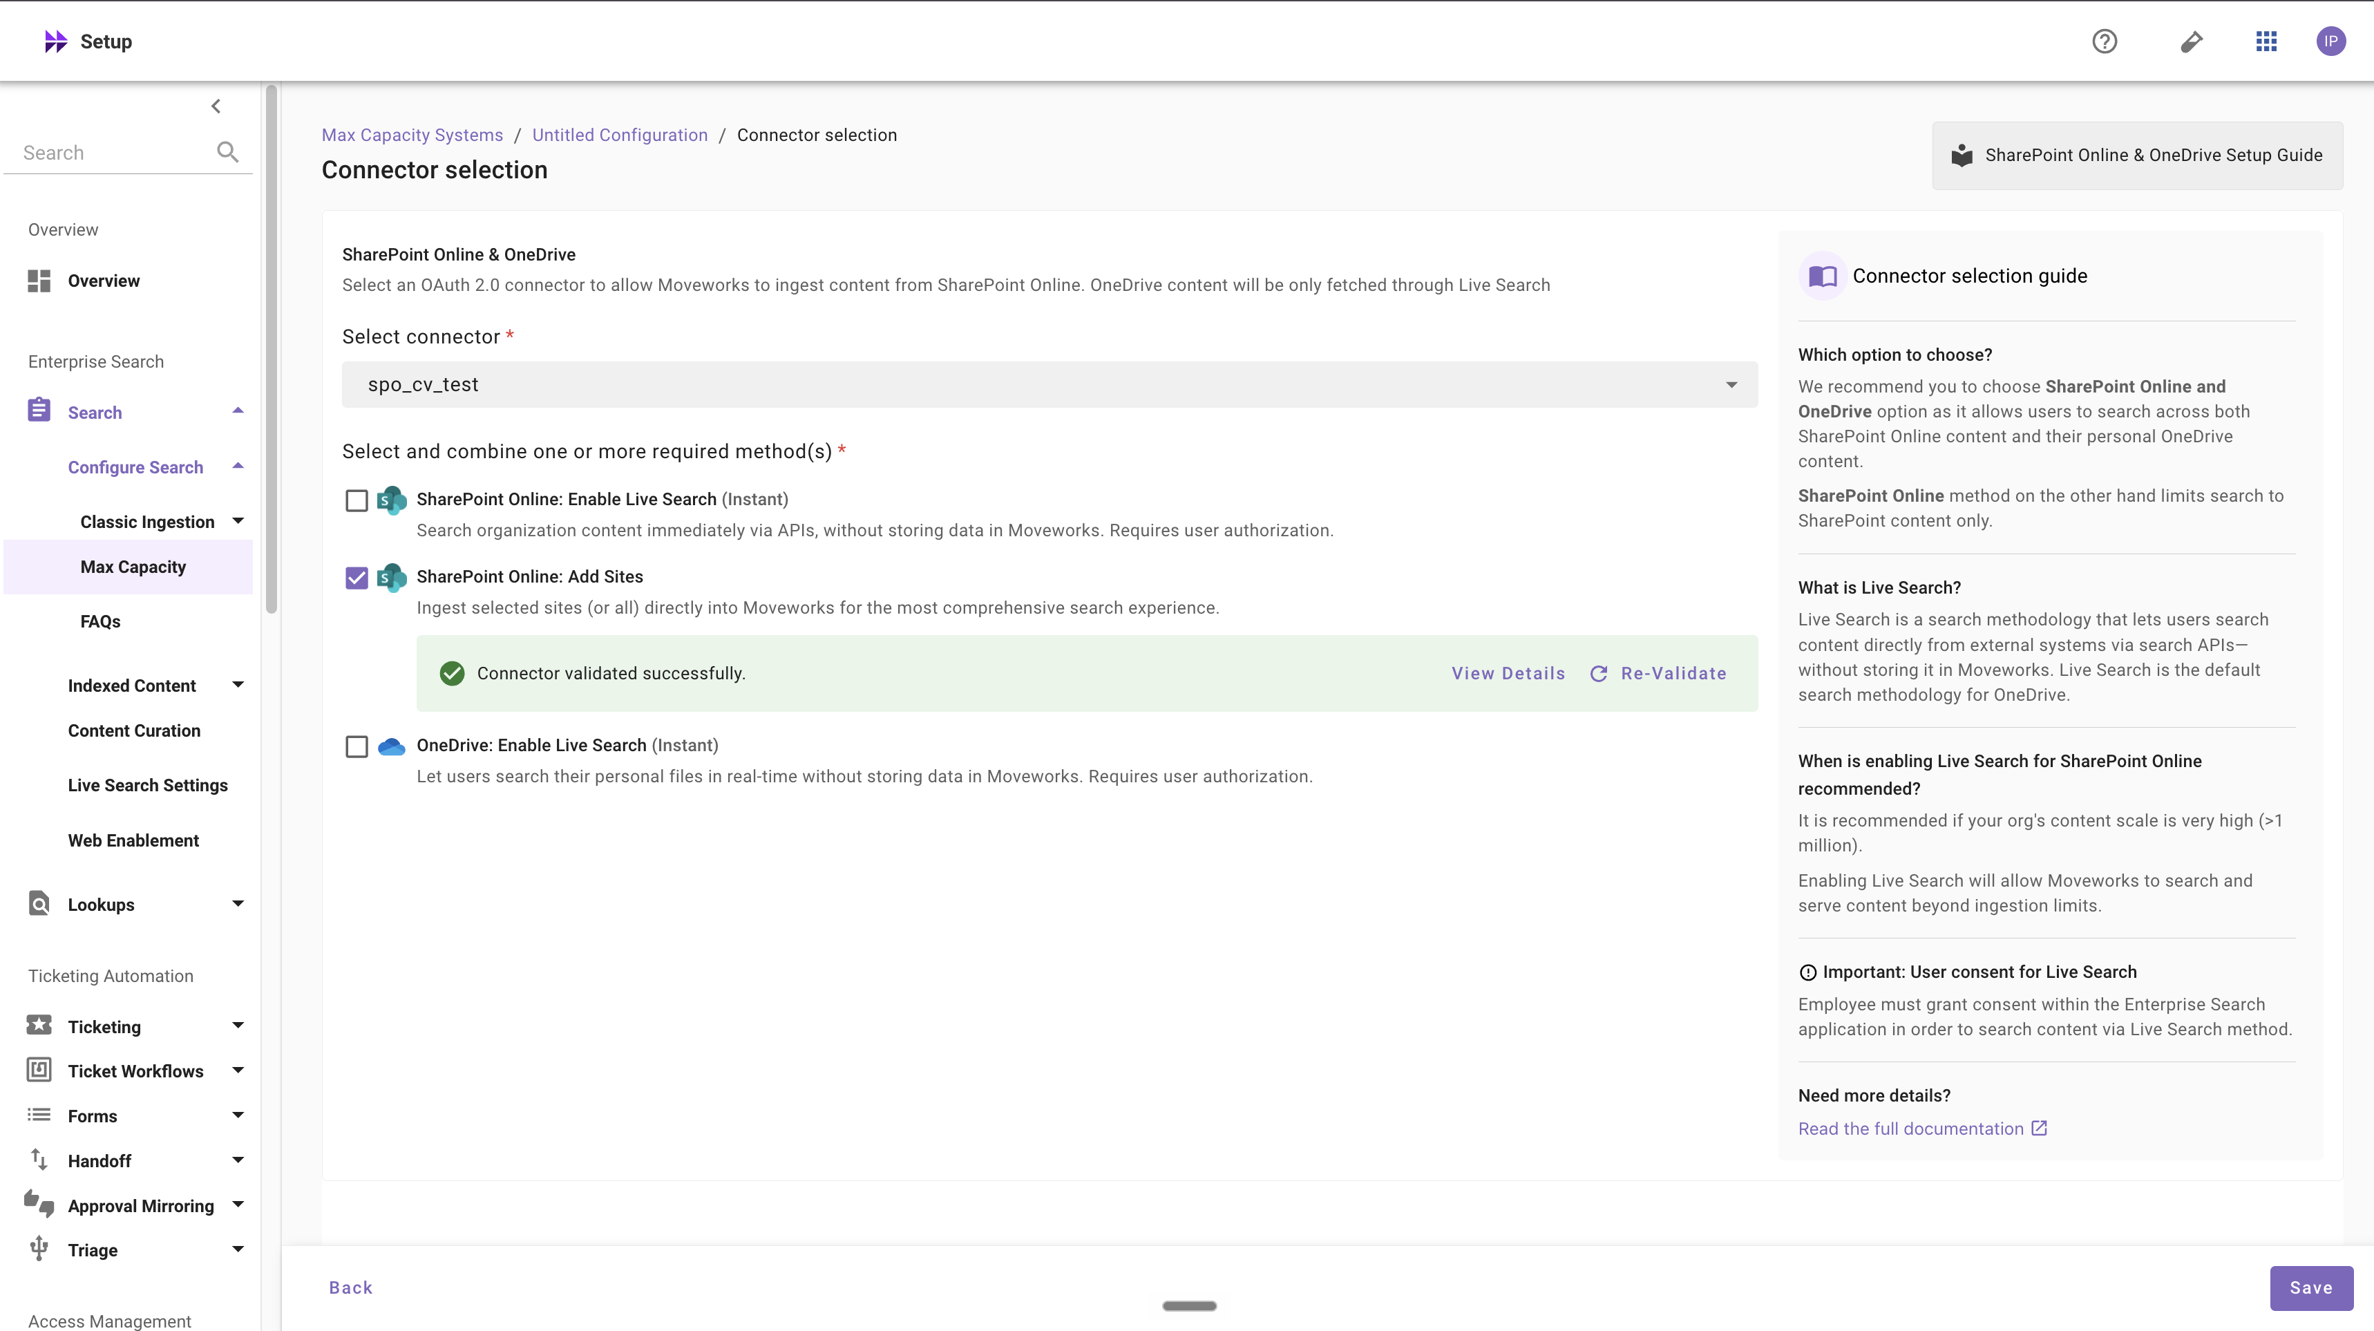The height and width of the screenshot is (1331, 2374).
Task: Collapse the Search section arrow
Action: 238,411
